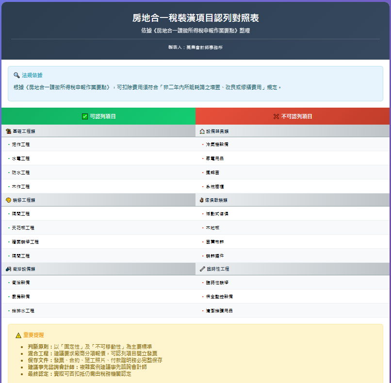Image resolution: width=391 pixels, height=383 pixels.
Task: Click the 木地板 list item
Action: [x=212, y=227]
